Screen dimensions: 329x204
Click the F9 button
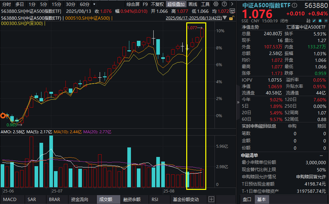[x=145, y=4]
